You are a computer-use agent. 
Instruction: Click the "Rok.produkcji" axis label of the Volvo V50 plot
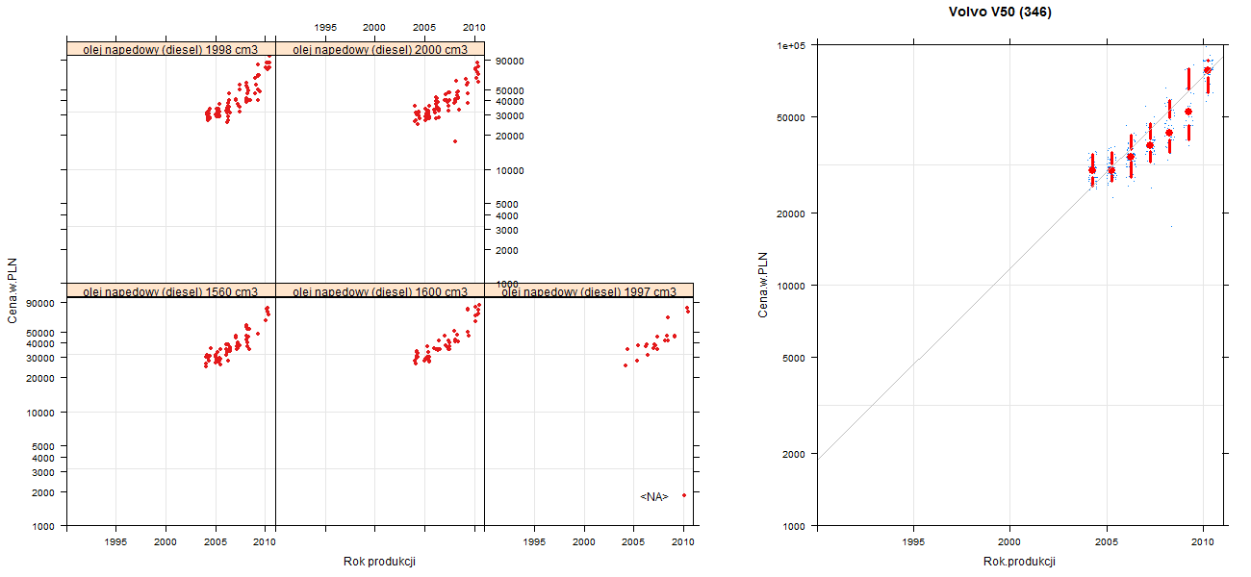(1019, 562)
